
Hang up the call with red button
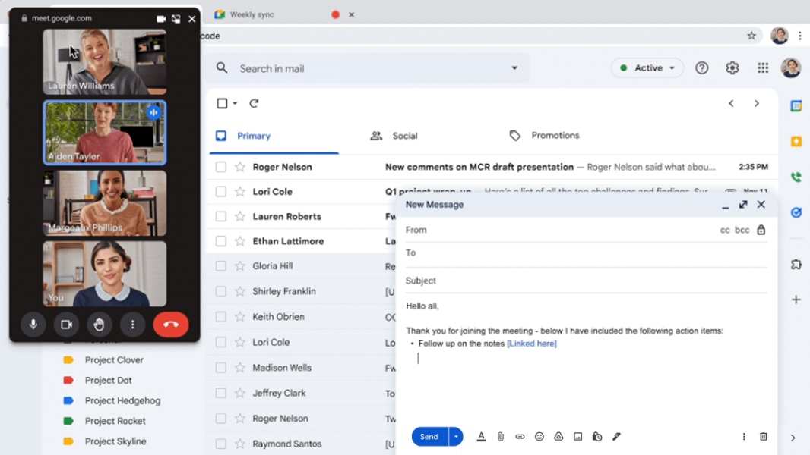pos(171,325)
